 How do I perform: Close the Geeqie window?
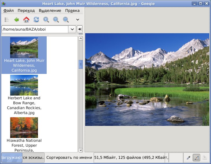pos(207,4)
